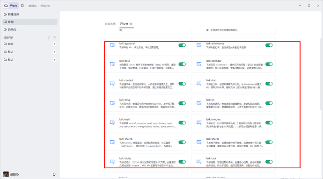Click the lark-attendance skill book icon
323x179 pixels.
click(199, 45)
